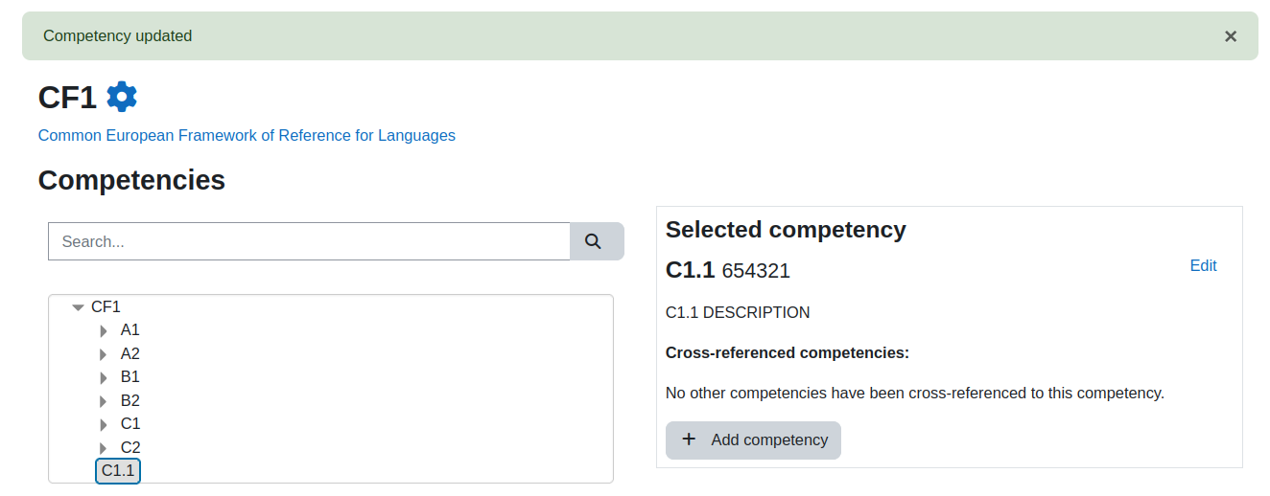Open Common European Framework of Reference link

[247, 135]
